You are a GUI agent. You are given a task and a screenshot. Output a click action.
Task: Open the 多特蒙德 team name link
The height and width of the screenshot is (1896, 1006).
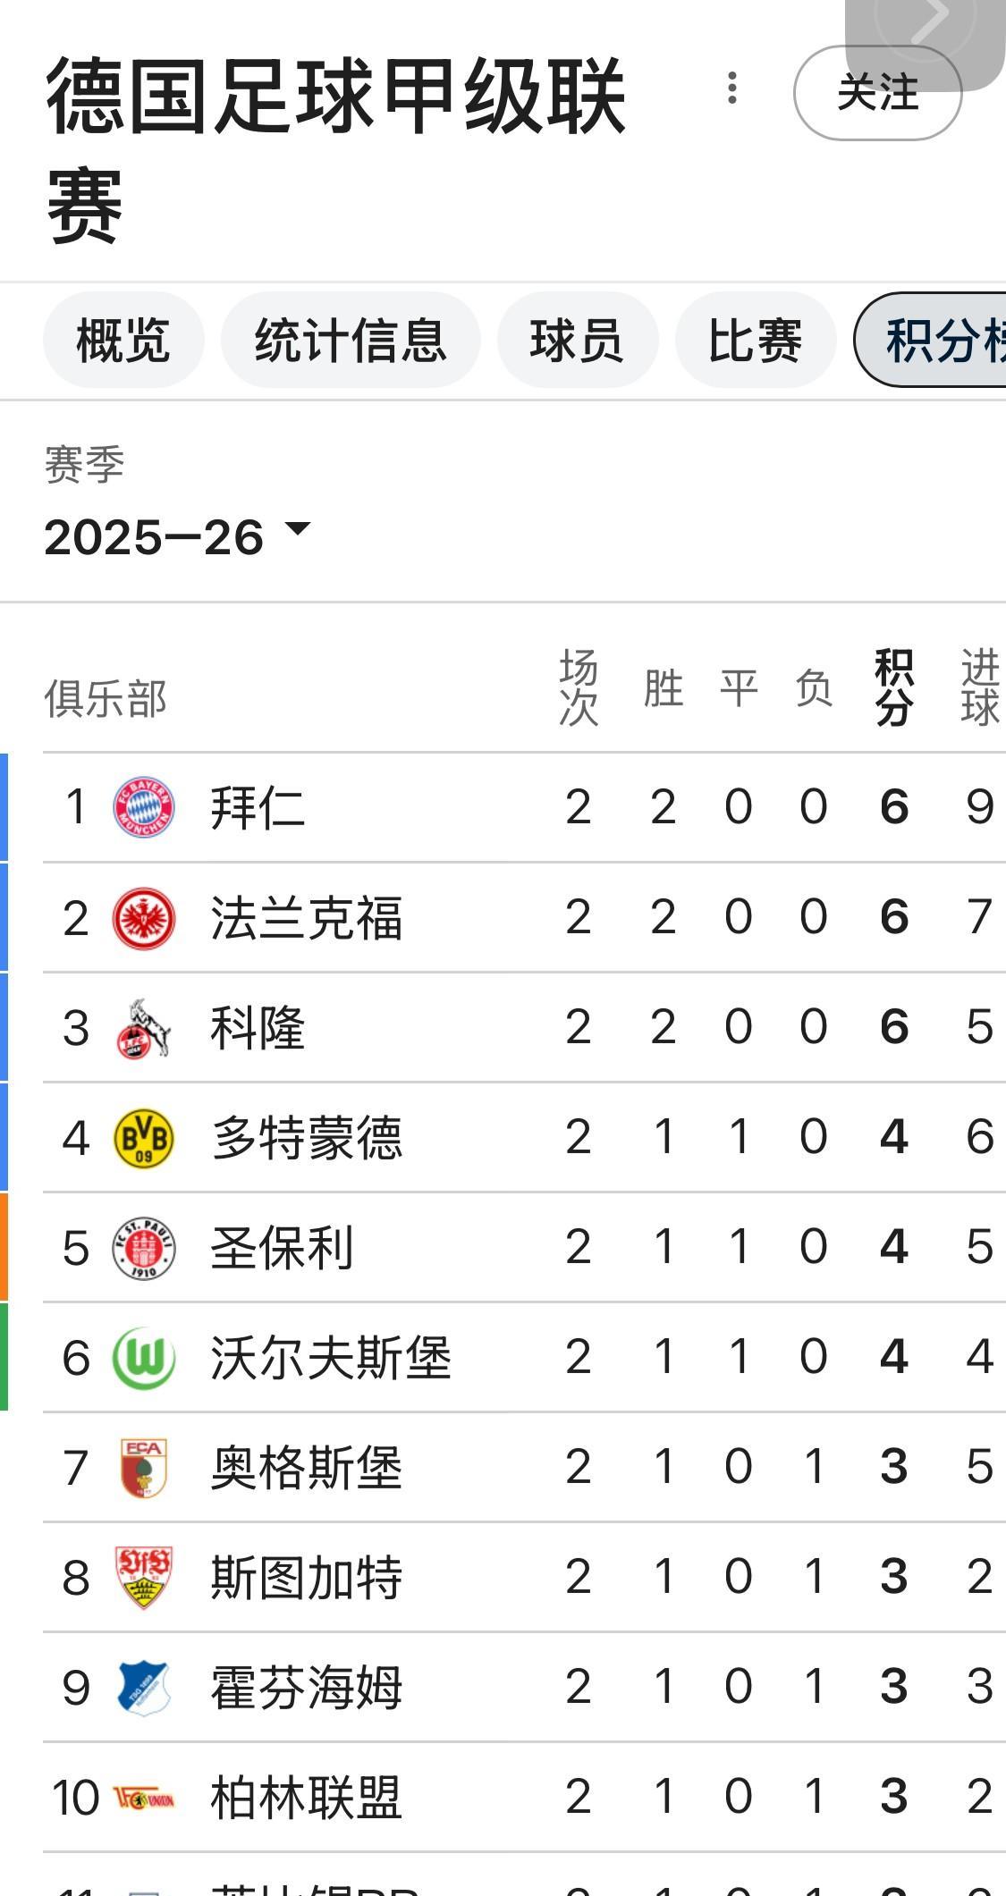[x=307, y=1138]
